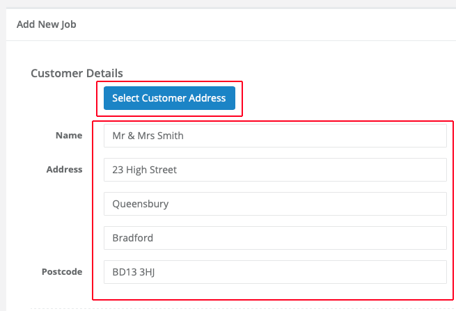
Task: Click the number 23 in the address
Action: (x=118, y=170)
